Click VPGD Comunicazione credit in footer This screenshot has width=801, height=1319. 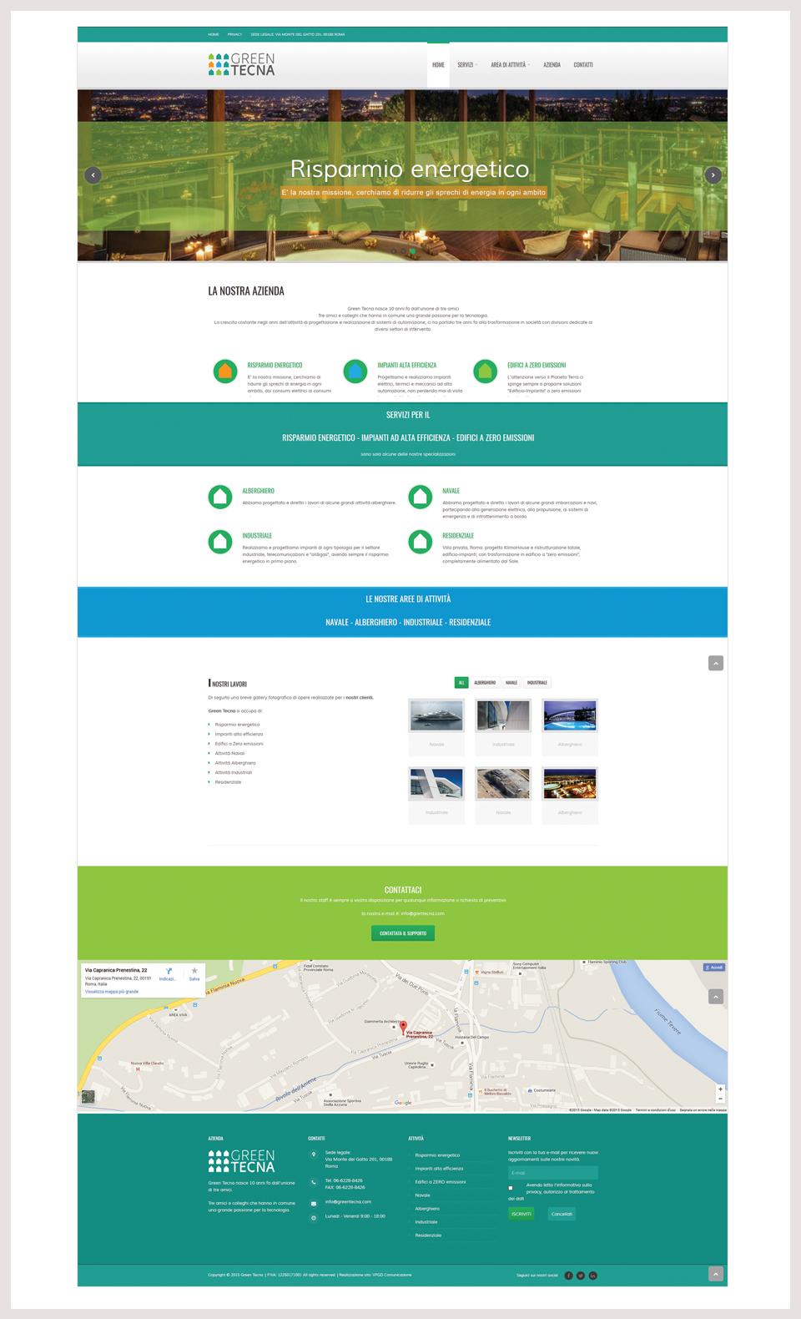click(x=391, y=1275)
